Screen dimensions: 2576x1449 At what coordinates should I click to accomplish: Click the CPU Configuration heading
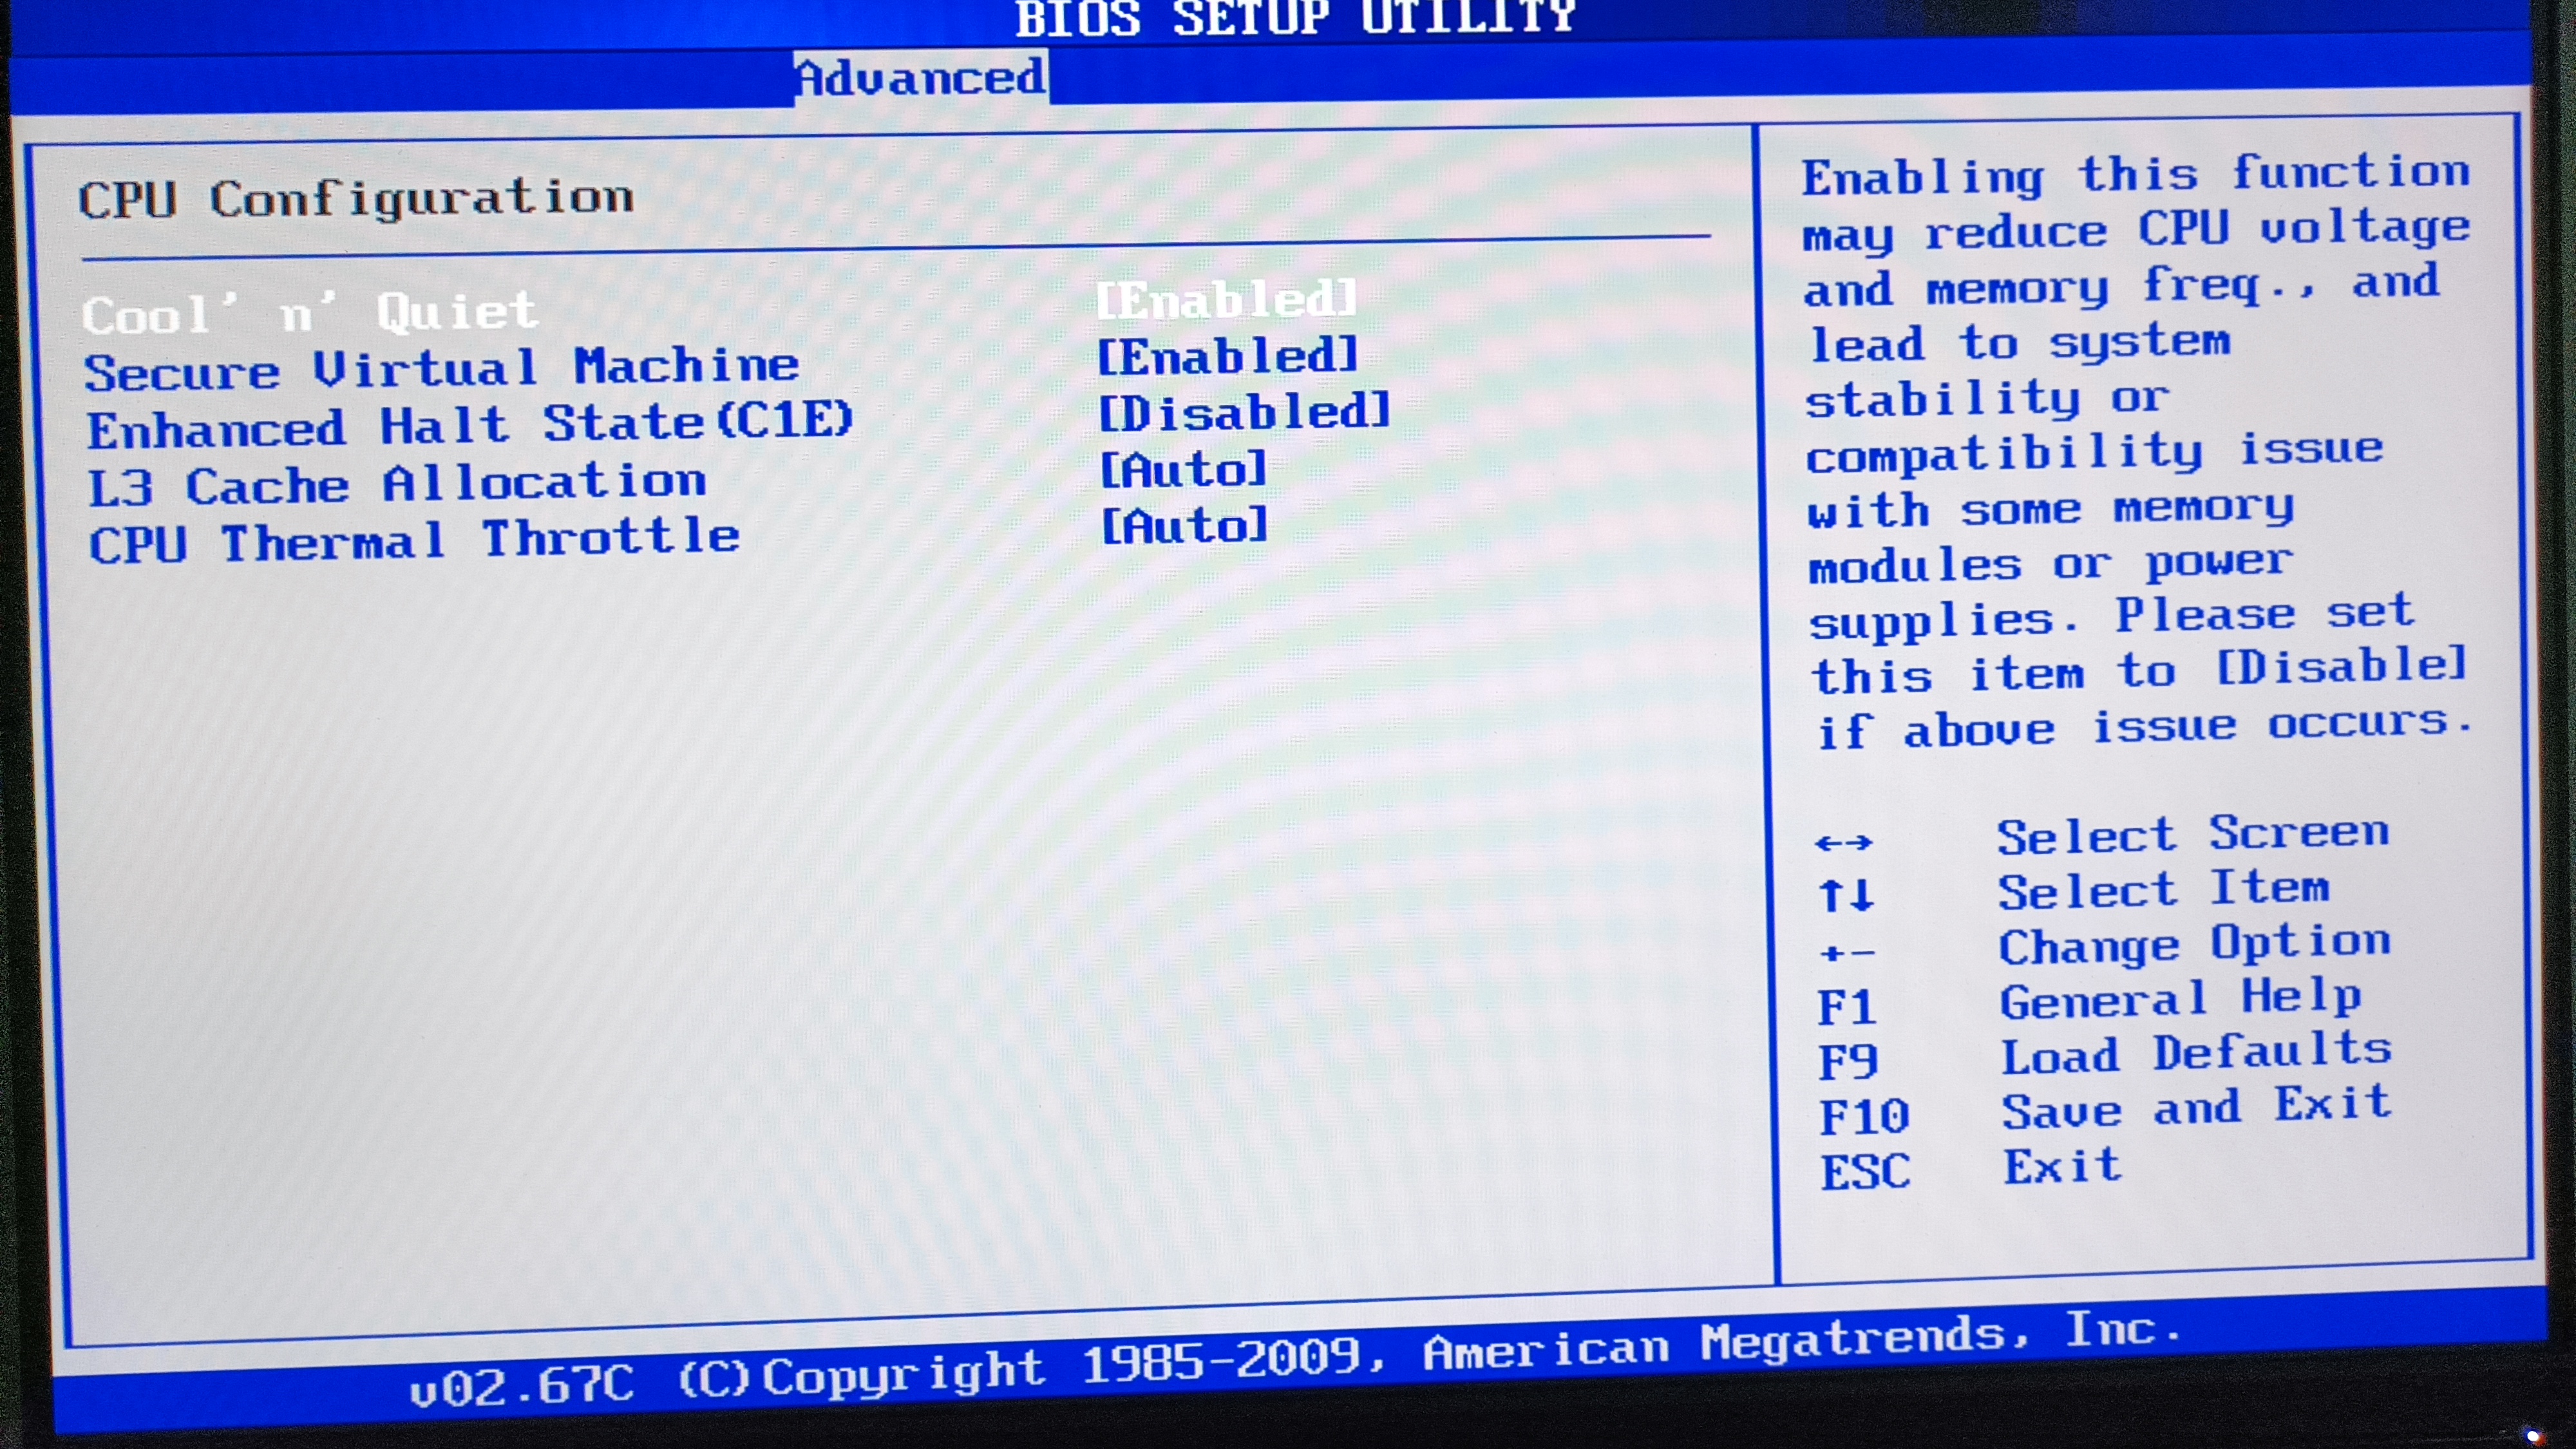click(x=356, y=199)
